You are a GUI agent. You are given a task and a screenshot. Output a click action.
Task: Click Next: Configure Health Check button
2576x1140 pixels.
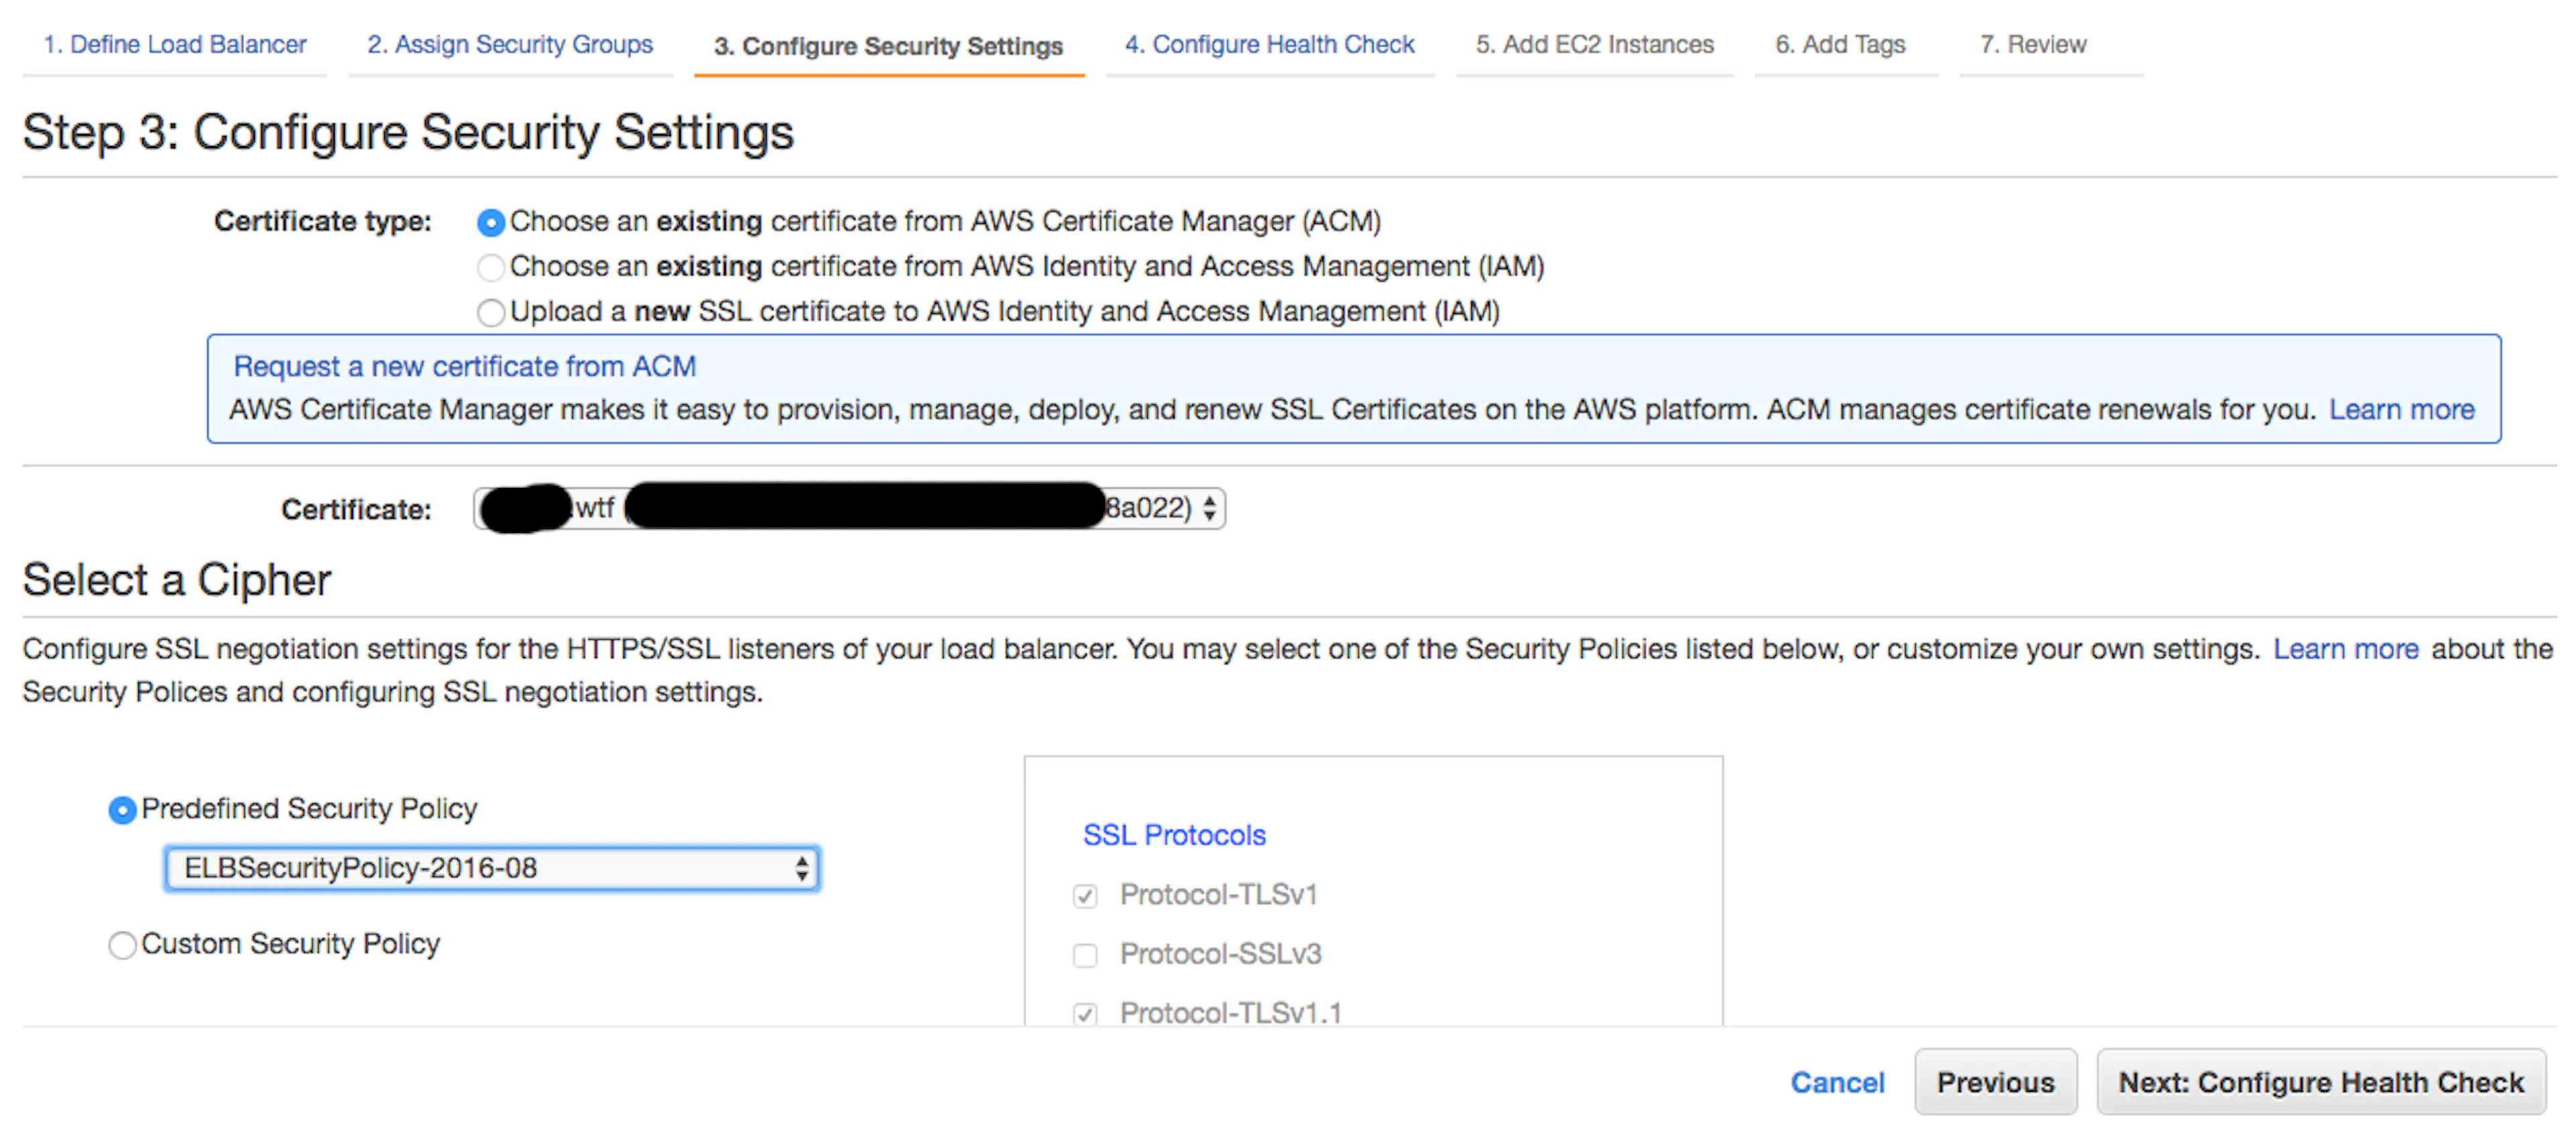(2321, 1082)
